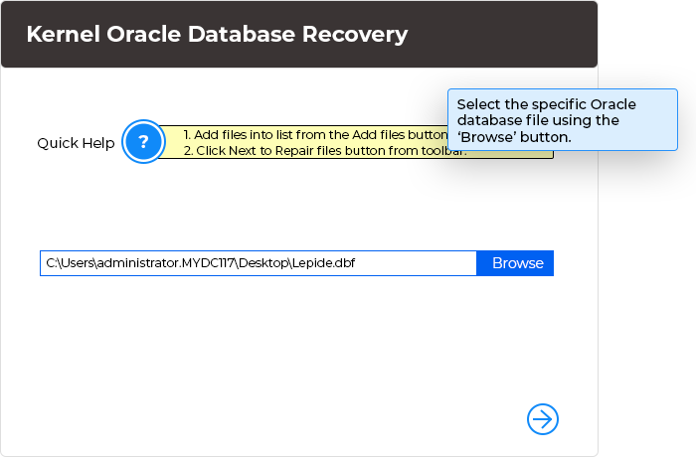The image size is (696, 457).
Task: Click 'C:\Users' at start of path field
Action: [x=67, y=263]
